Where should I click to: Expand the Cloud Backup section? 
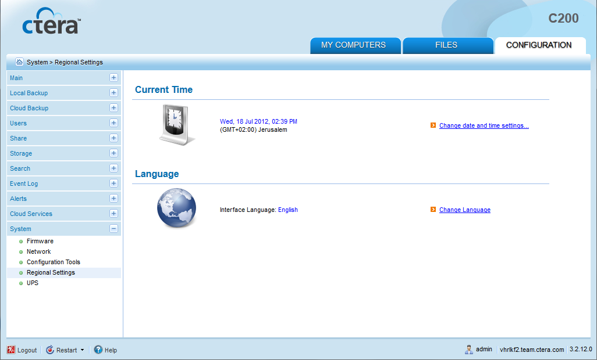coord(113,108)
